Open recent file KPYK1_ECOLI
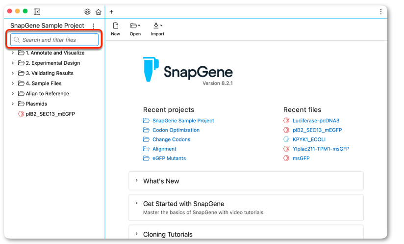 309,139
